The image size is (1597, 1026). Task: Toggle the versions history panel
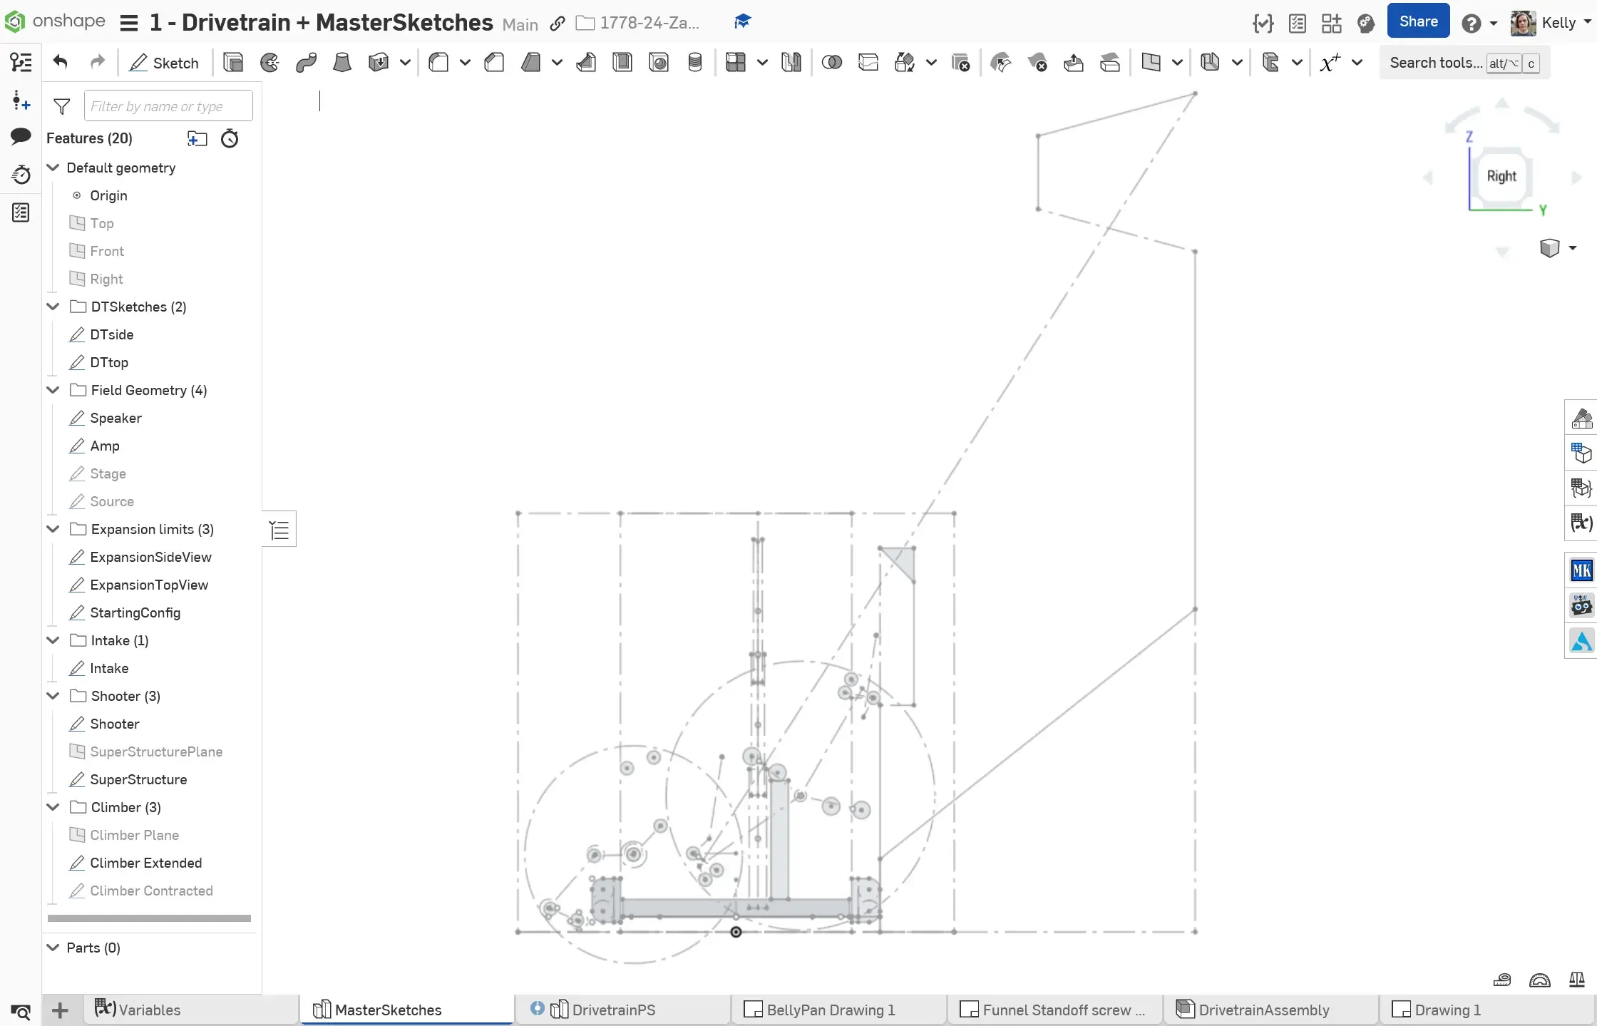[21, 174]
